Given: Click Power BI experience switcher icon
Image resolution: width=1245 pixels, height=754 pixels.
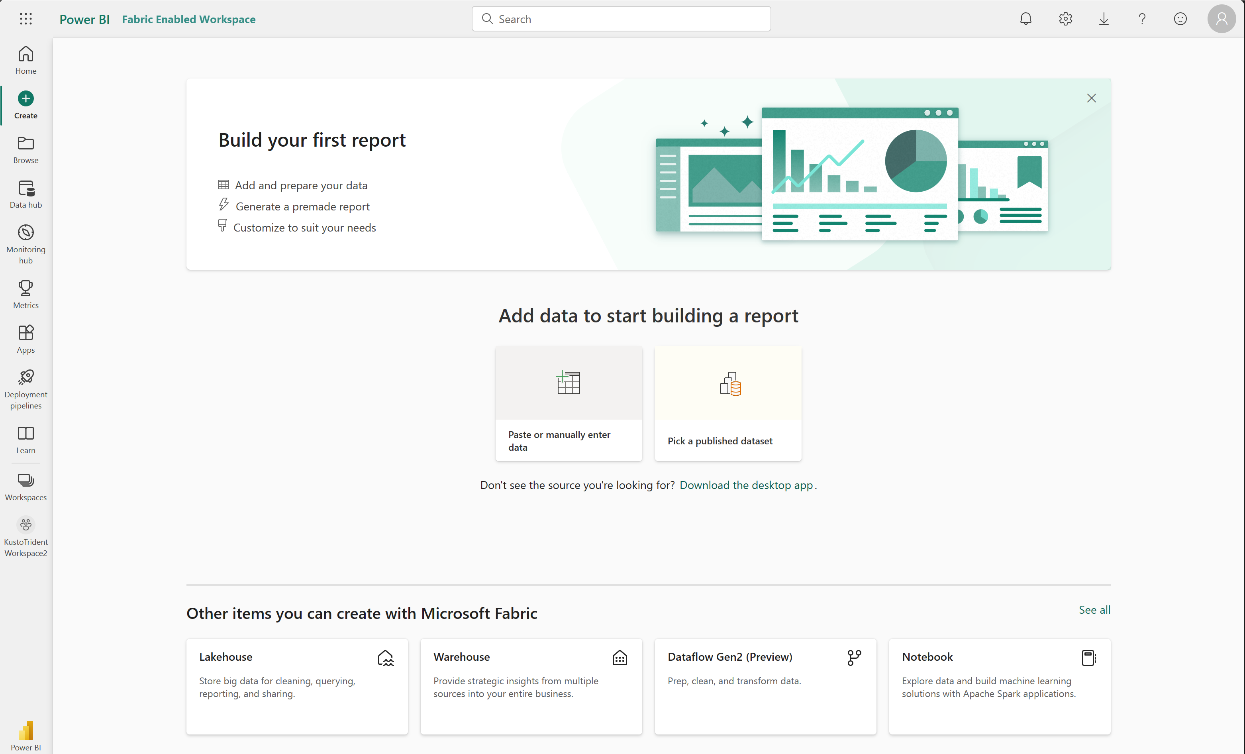Looking at the screenshot, I should [26, 730].
